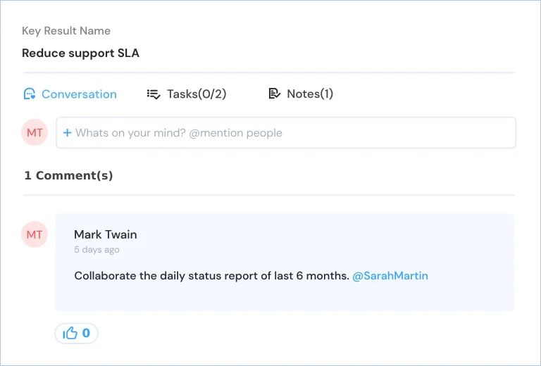The width and height of the screenshot is (541, 366).
Task: Switch to the Tasks(0/2) tab
Action: pos(187,94)
